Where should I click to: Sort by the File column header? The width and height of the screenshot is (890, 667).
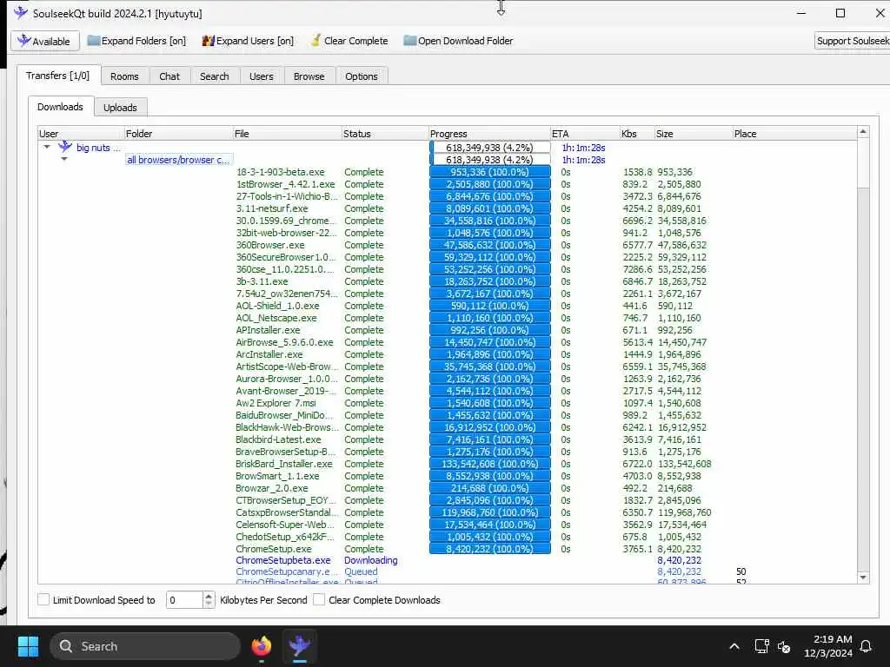[x=287, y=133]
